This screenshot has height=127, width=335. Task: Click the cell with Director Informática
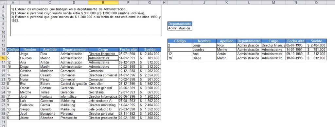(x=103, y=96)
